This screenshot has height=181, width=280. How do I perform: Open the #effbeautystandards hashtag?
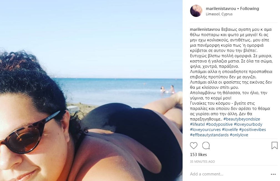tap(209, 135)
